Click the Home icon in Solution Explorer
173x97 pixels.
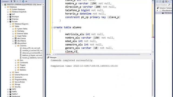click(x=163, y=1)
